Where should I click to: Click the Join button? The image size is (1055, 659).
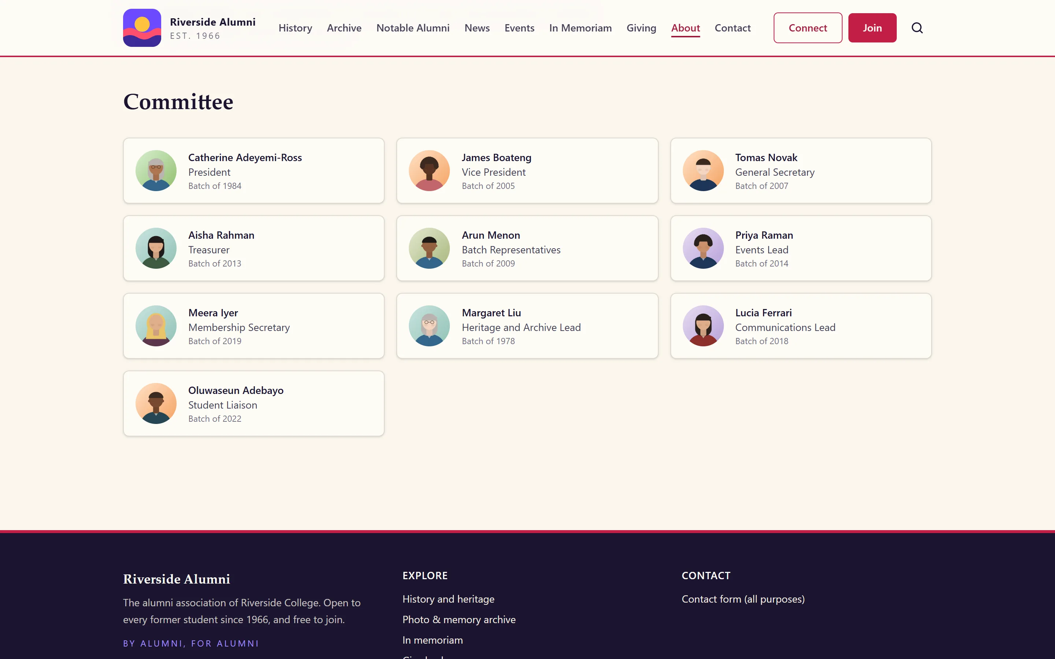point(872,28)
